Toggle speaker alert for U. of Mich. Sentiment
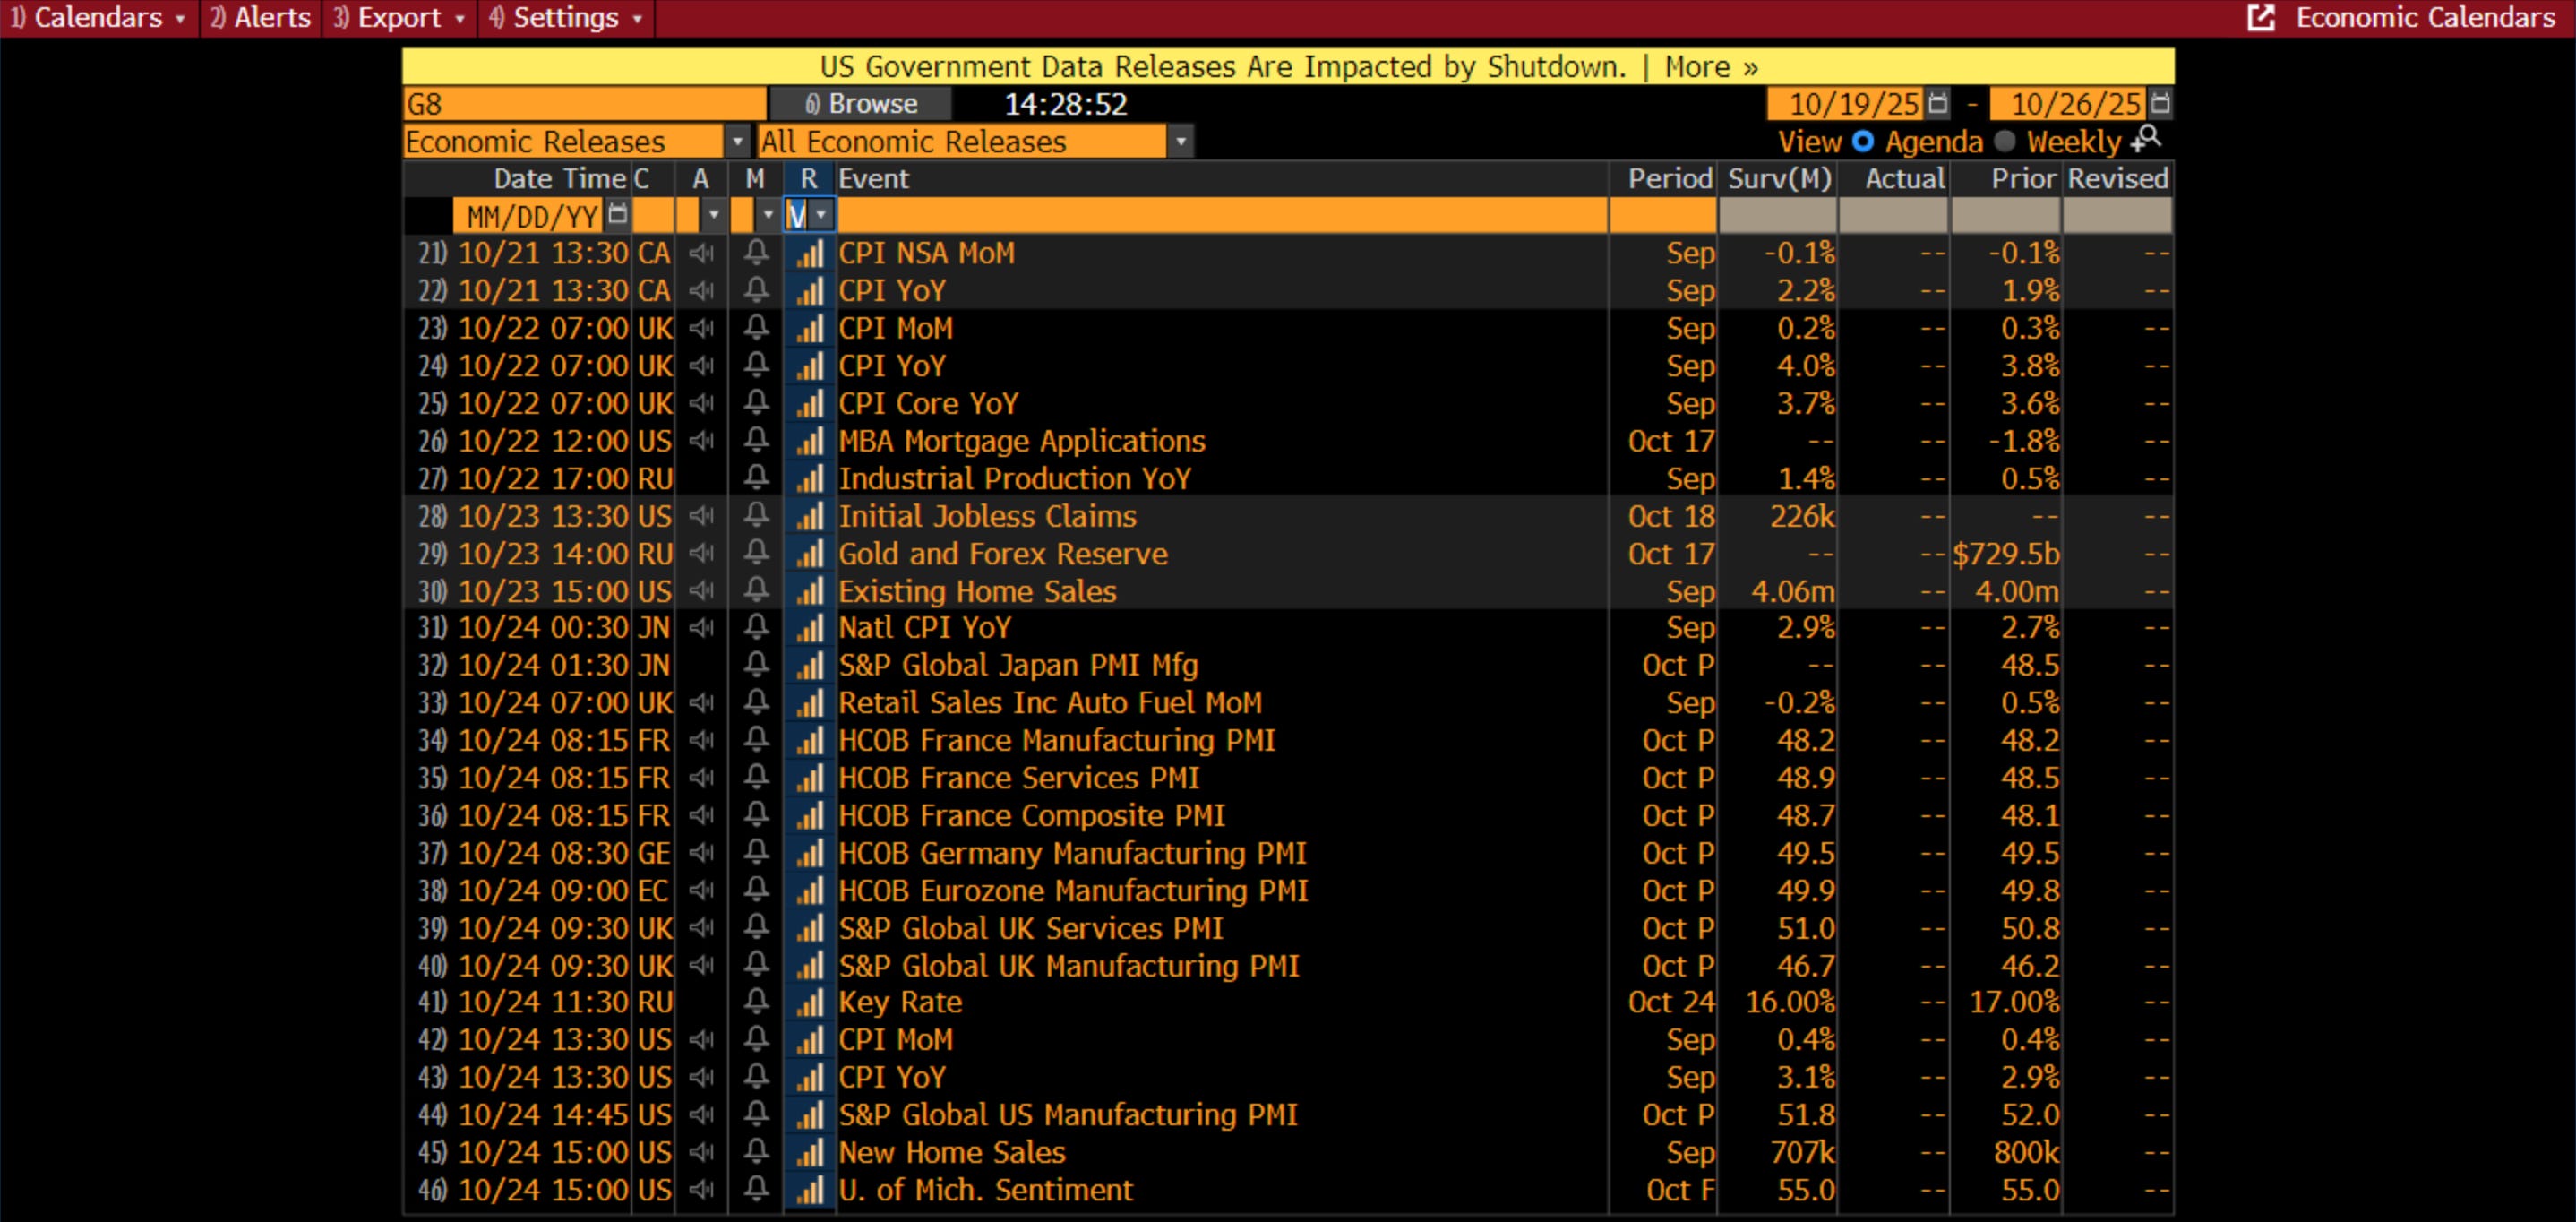This screenshot has width=2576, height=1222. 702,1190
